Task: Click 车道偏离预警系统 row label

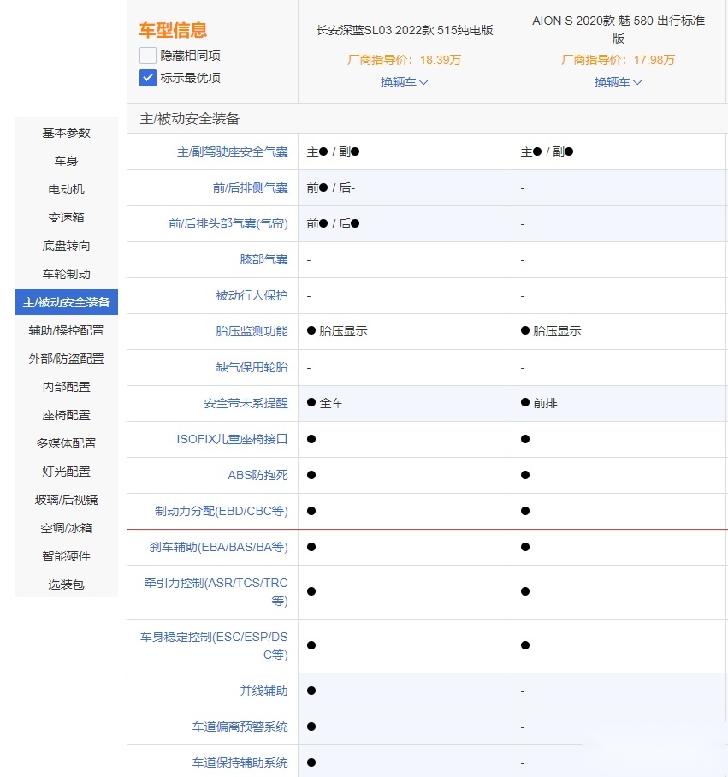Action: [x=240, y=727]
